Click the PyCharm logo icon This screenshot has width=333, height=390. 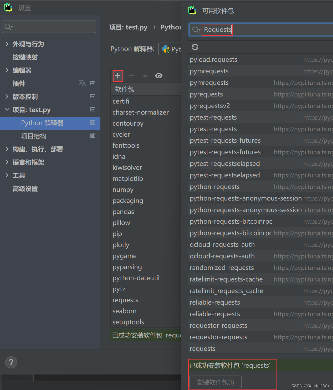point(8,7)
